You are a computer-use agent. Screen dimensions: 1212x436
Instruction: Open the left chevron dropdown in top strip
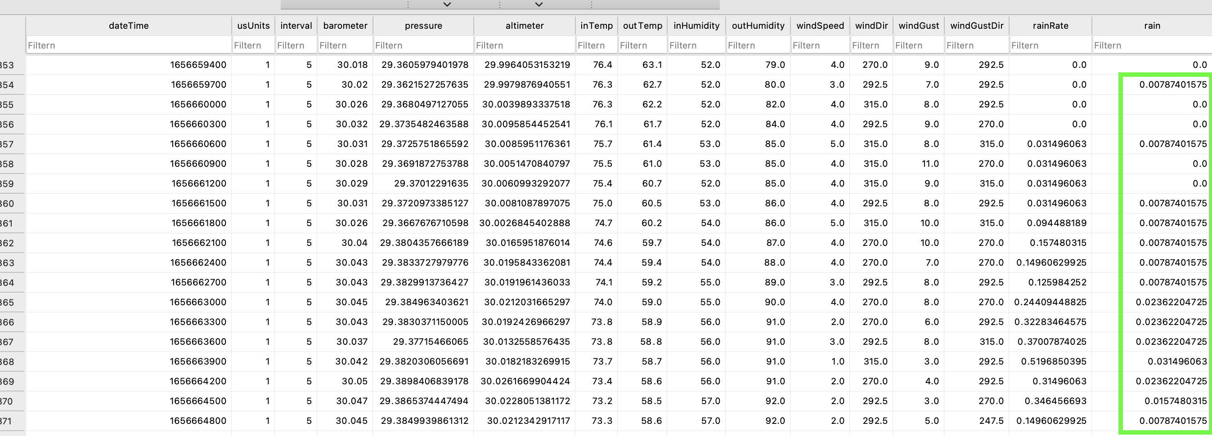(448, 4)
